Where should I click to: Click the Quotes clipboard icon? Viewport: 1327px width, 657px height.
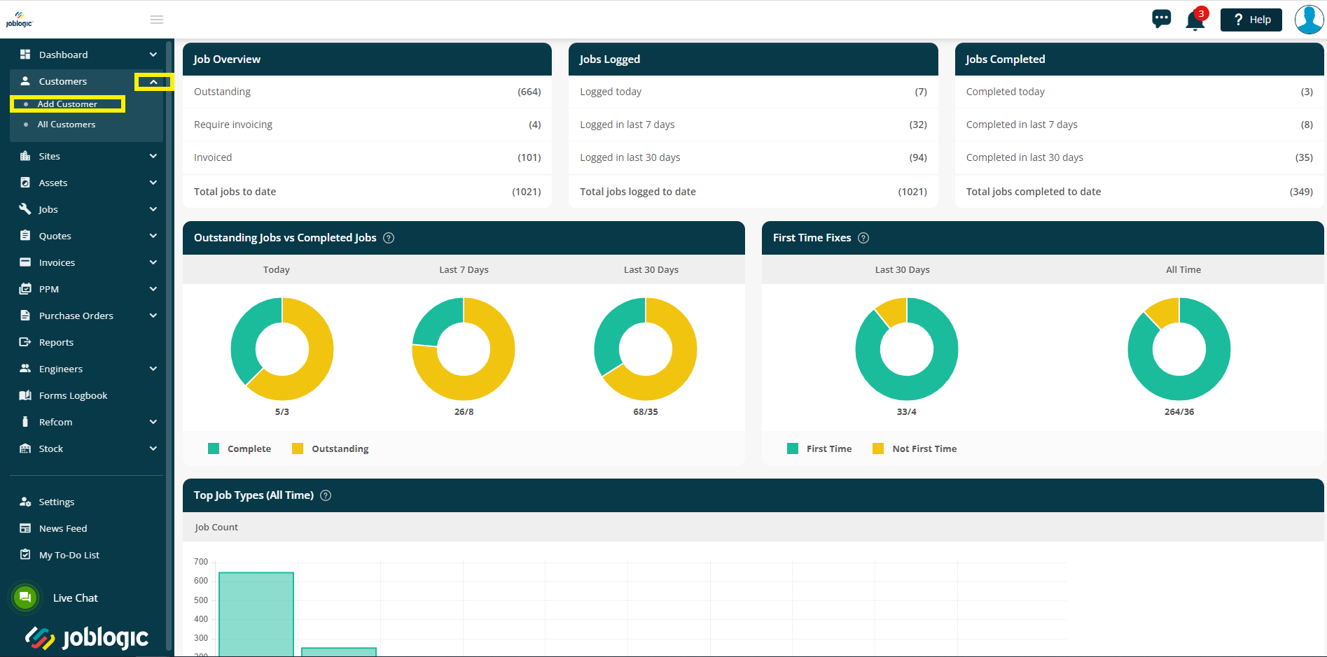click(25, 236)
